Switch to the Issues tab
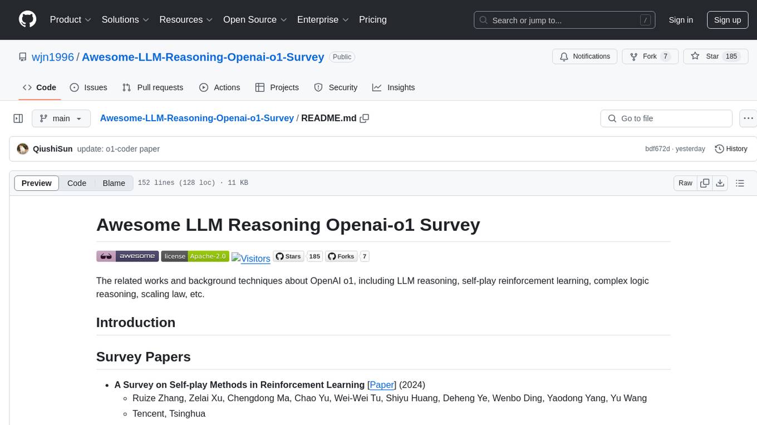The height and width of the screenshot is (425, 757). (x=89, y=87)
